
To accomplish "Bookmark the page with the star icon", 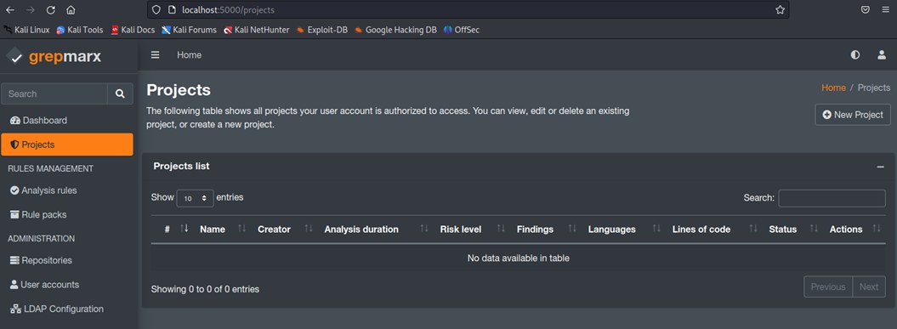I will pos(780,9).
